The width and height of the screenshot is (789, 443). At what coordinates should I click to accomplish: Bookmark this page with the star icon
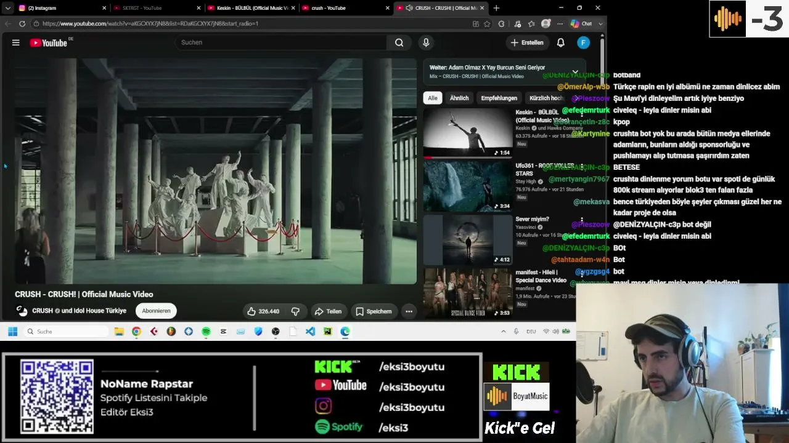pos(487,23)
